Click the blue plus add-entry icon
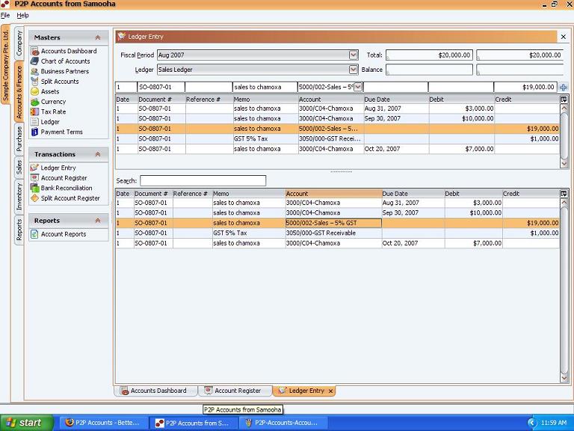 [564, 88]
